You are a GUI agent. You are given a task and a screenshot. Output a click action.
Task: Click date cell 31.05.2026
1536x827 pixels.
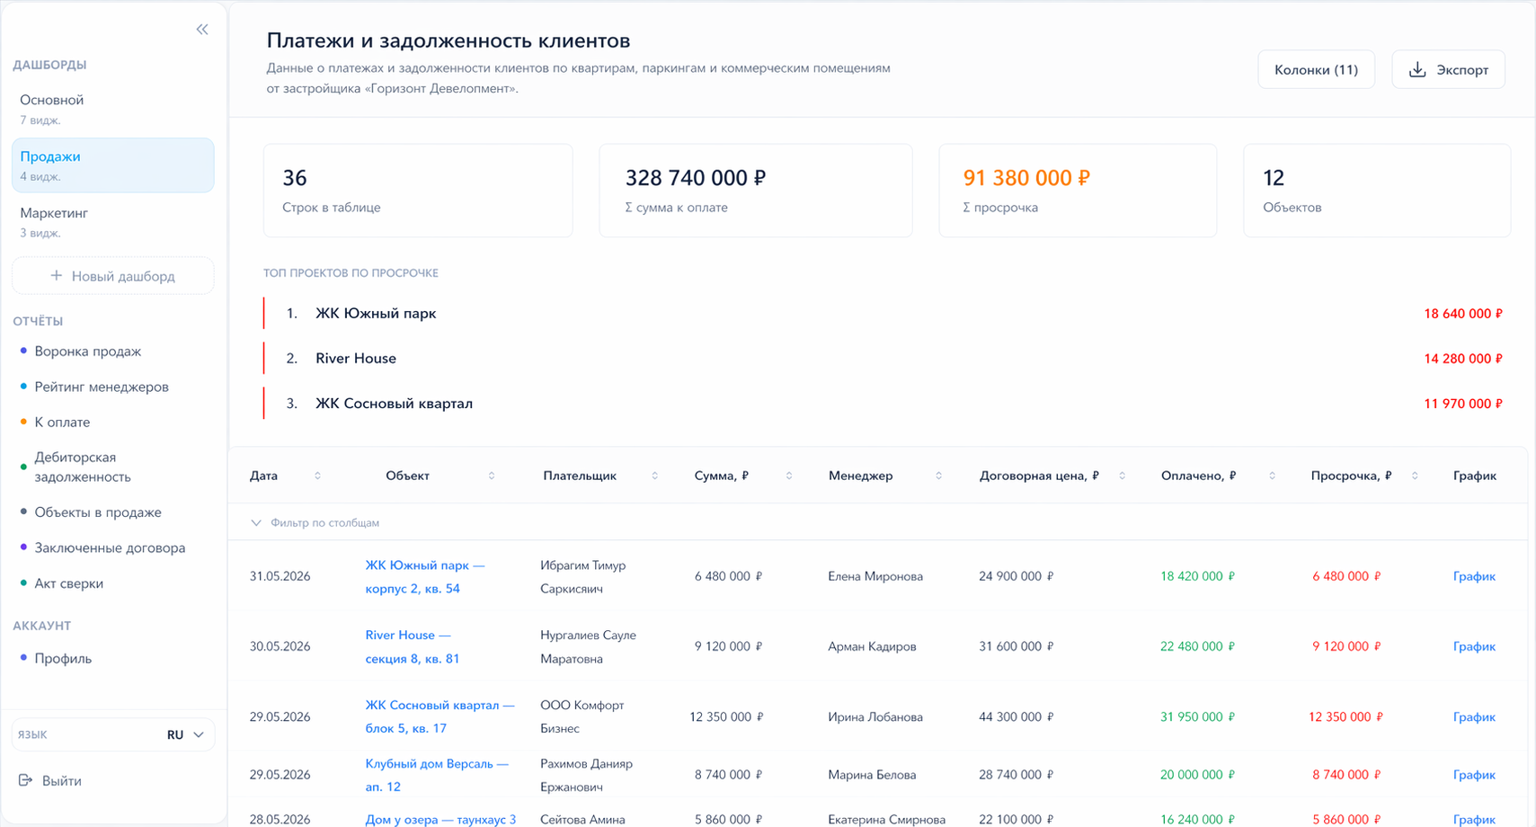coord(280,576)
